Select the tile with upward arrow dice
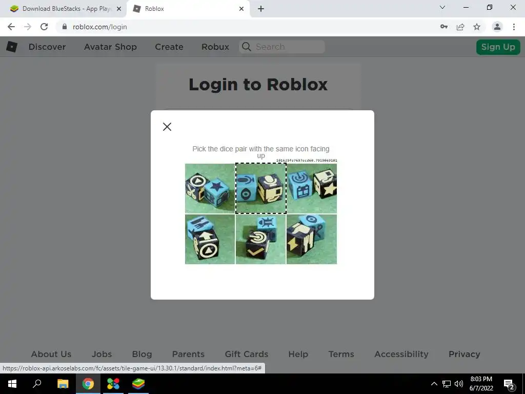Image resolution: width=525 pixels, height=394 pixels. (210, 239)
